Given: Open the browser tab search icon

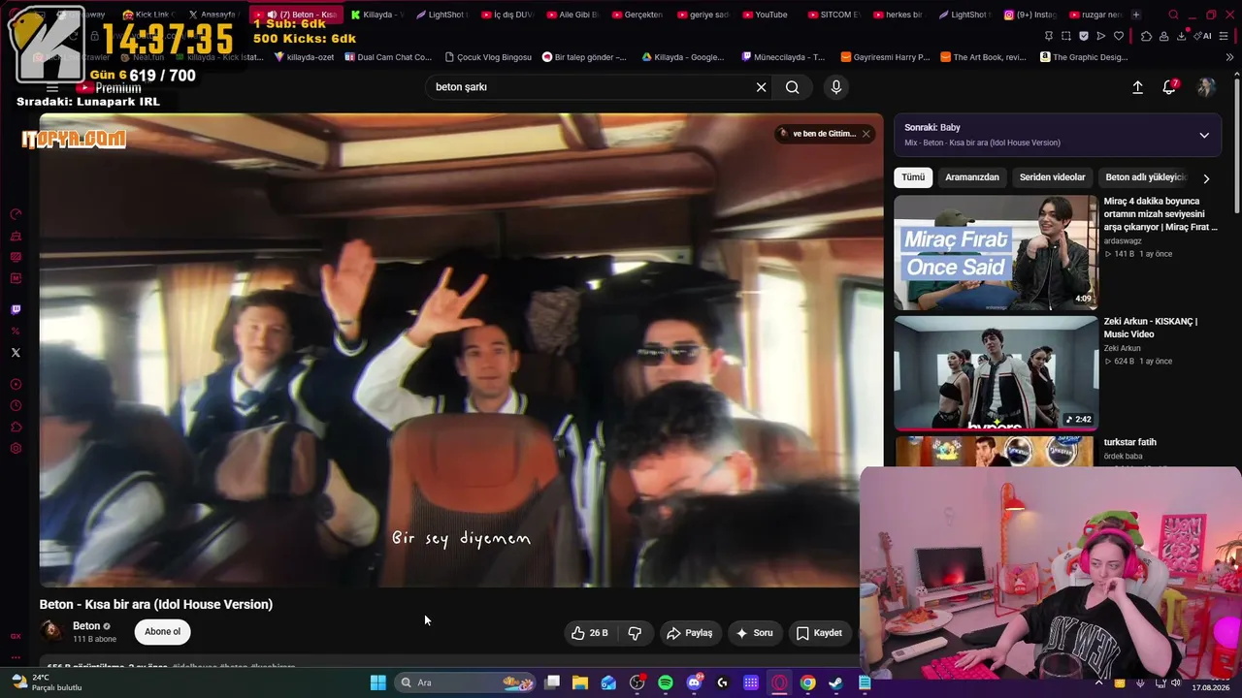Looking at the screenshot, I should coord(1173,15).
